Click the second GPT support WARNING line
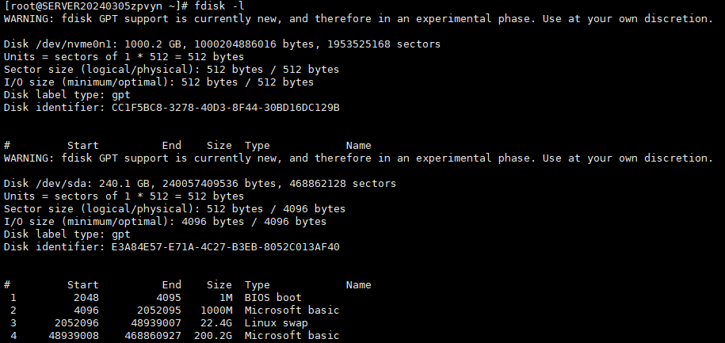The image size is (725, 343). pos(358,158)
